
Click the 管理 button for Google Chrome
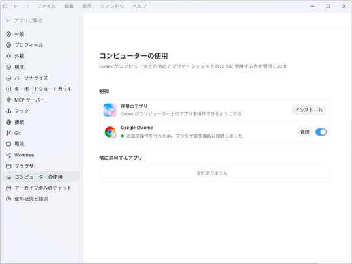304,132
